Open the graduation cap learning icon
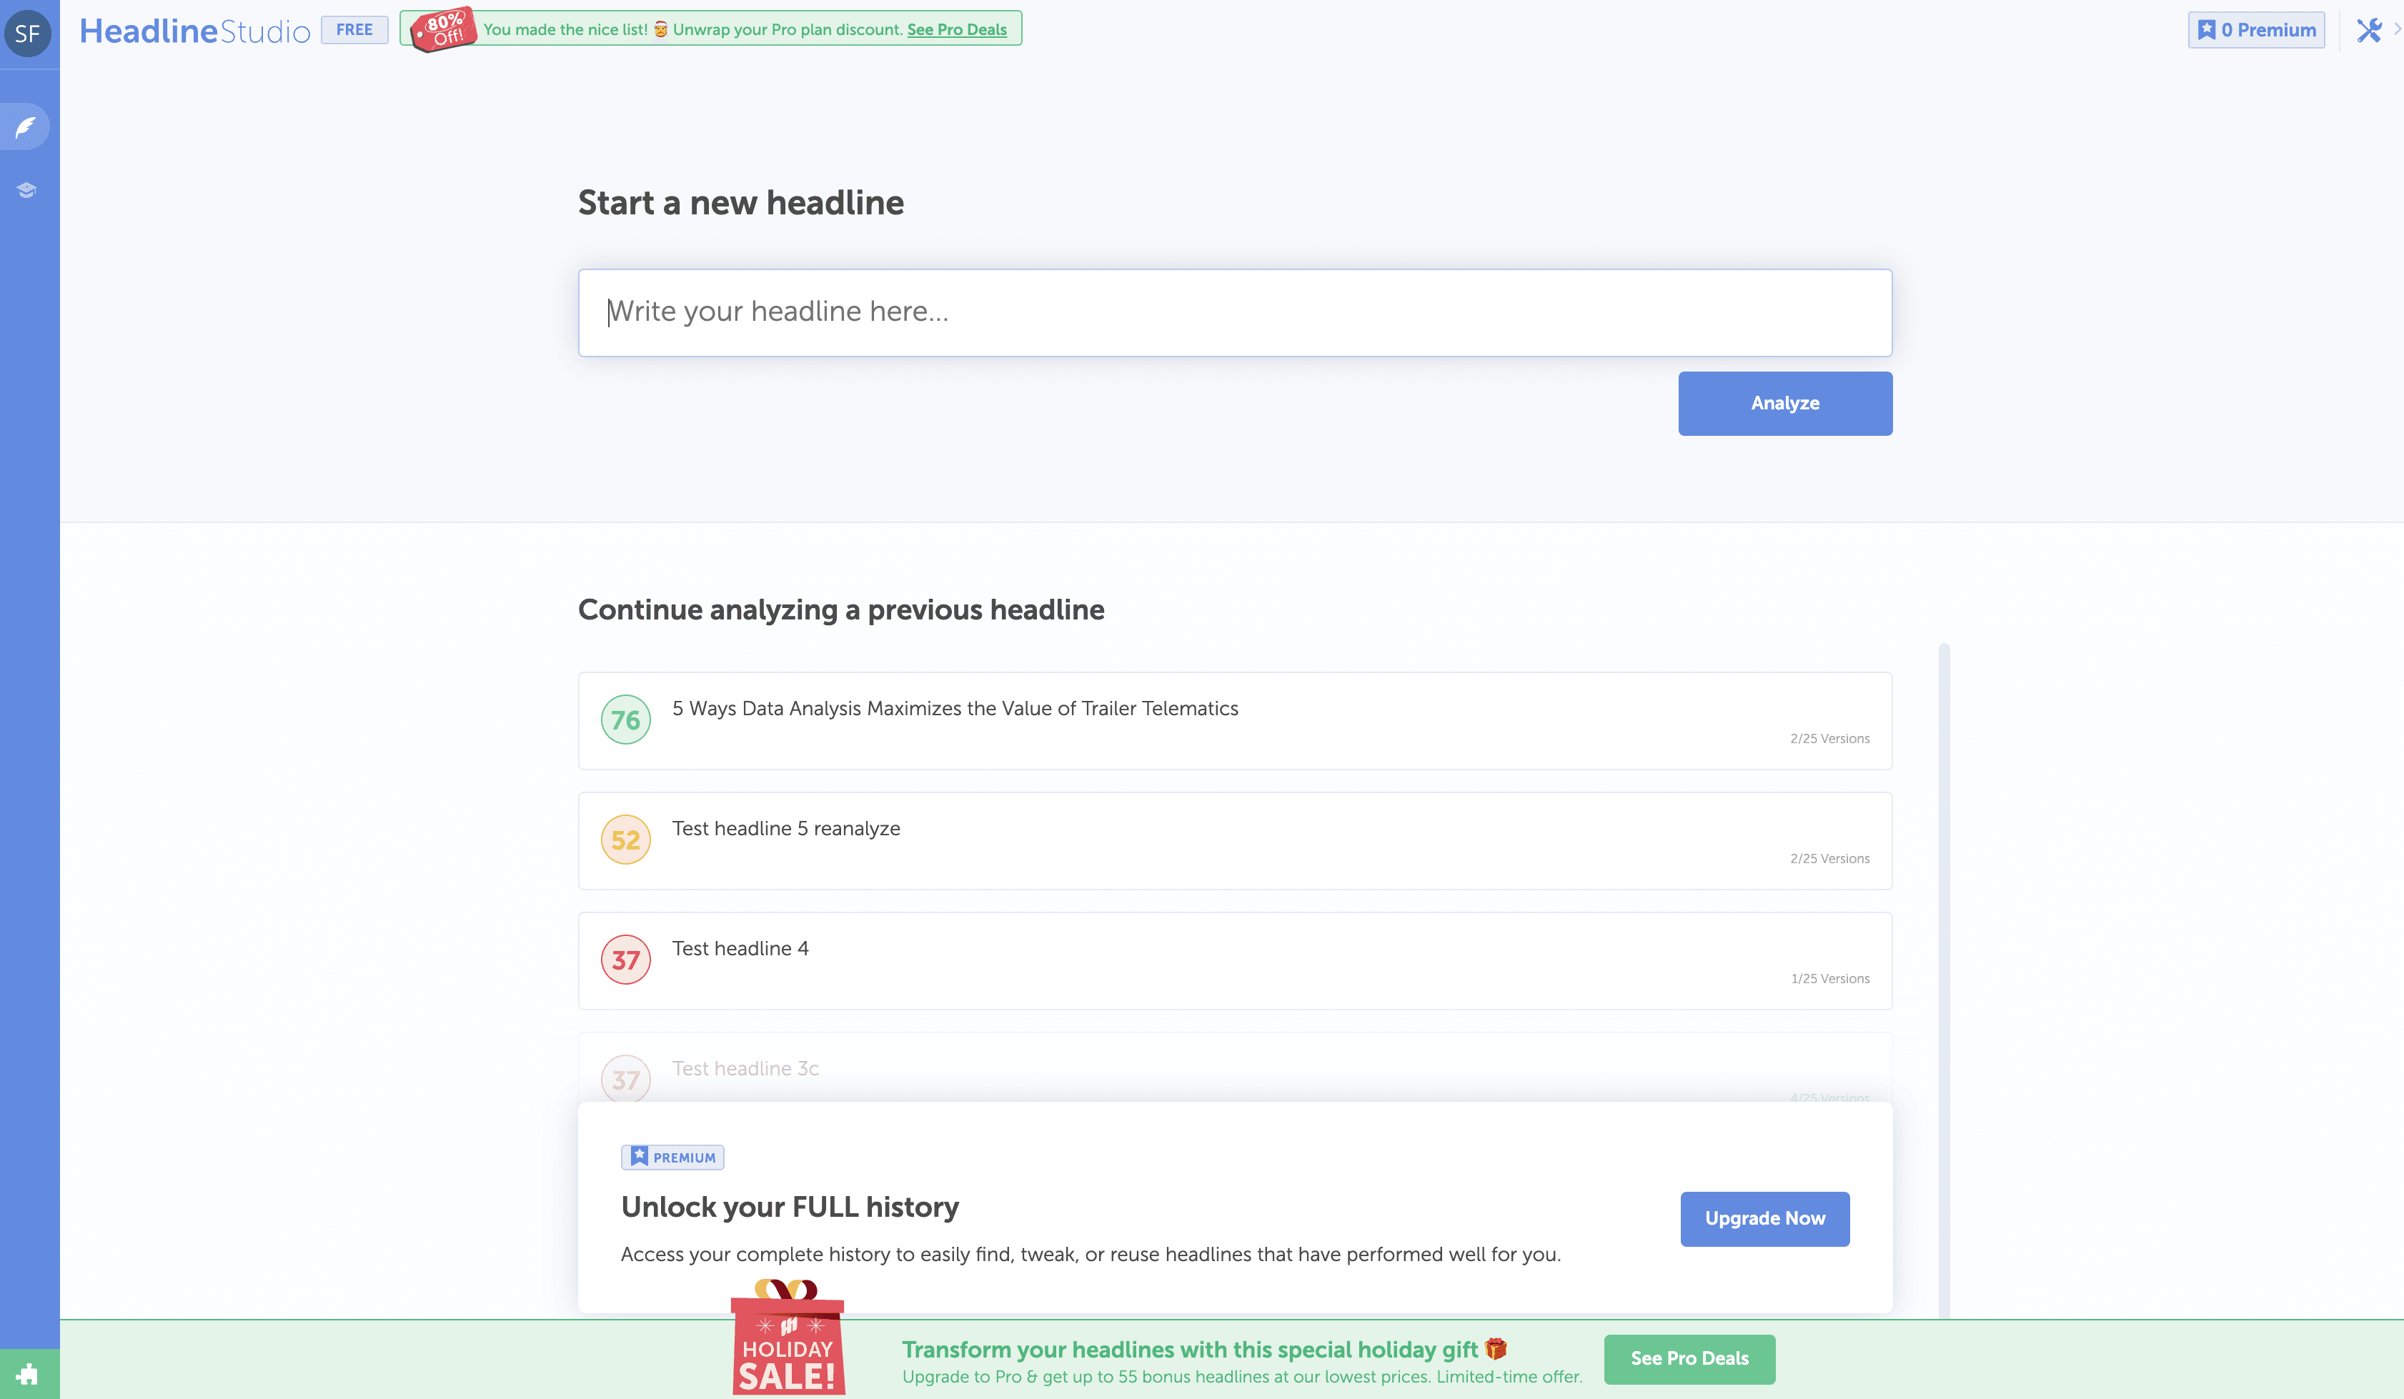Screen dimensions: 2404x1399 (x=26, y=190)
